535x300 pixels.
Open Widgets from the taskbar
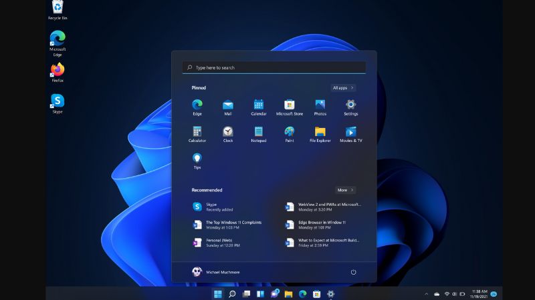click(260, 294)
